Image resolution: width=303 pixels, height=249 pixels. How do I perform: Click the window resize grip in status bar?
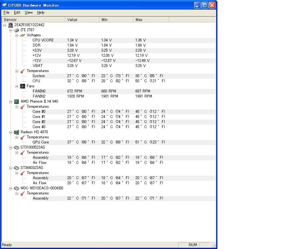[214, 245]
